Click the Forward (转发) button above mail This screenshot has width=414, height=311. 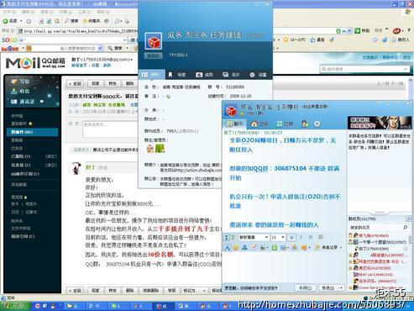click(x=113, y=83)
